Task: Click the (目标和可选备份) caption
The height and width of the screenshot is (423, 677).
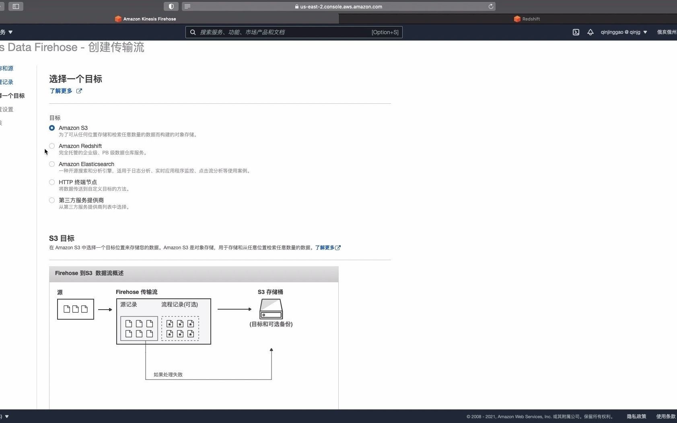Action: [x=271, y=324]
